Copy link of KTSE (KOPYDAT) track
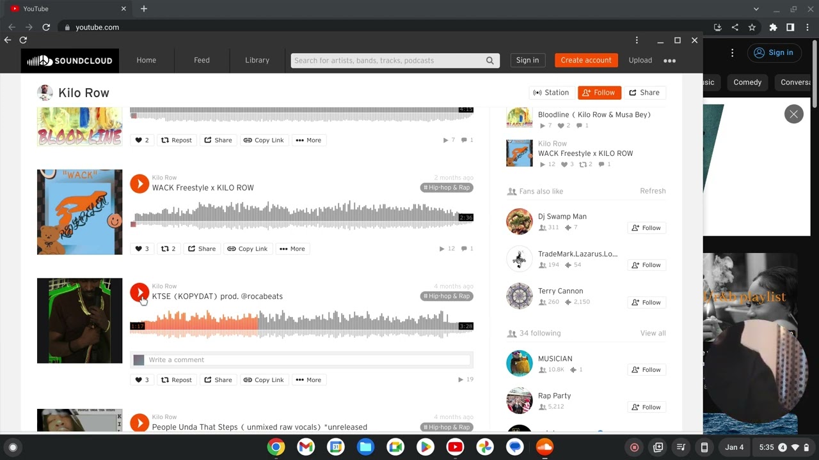 (x=264, y=379)
